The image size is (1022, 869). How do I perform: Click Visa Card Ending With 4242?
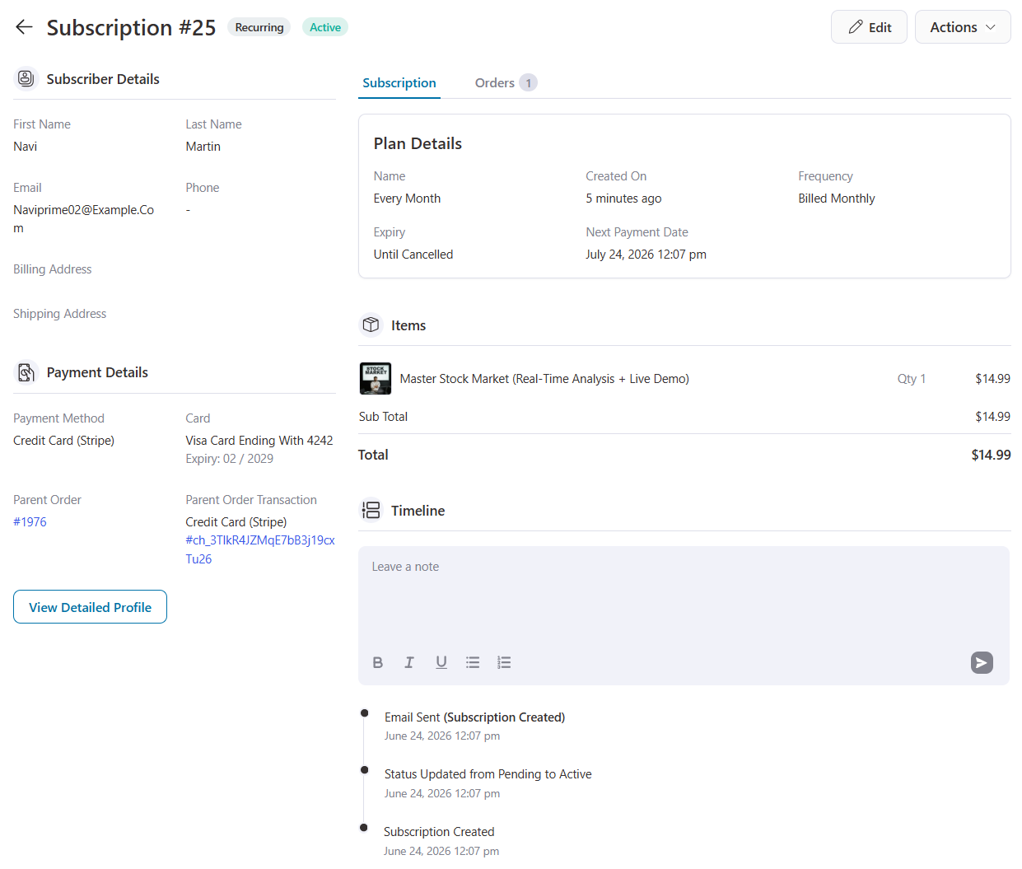tap(259, 441)
